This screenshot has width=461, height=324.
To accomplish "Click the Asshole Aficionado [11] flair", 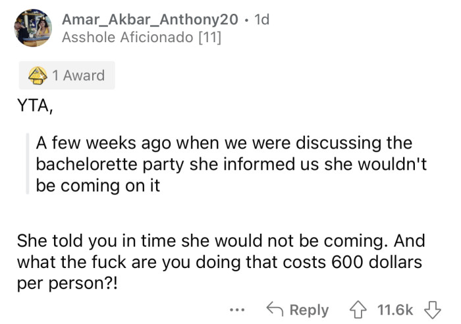I will pyautogui.click(x=141, y=38).
